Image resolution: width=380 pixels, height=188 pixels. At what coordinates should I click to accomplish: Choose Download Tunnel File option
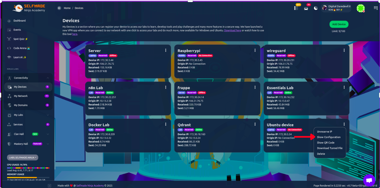[330, 148]
